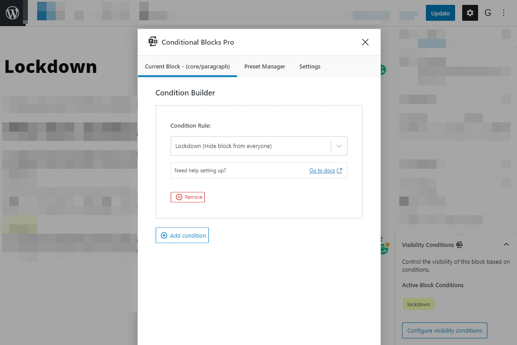The height and width of the screenshot is (345, 517).
Task: Open the Go to docs link
Action: tap(322, 170)
